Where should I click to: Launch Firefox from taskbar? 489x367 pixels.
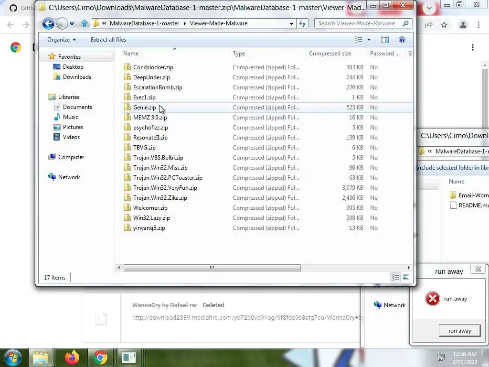(x=72, y=357)
